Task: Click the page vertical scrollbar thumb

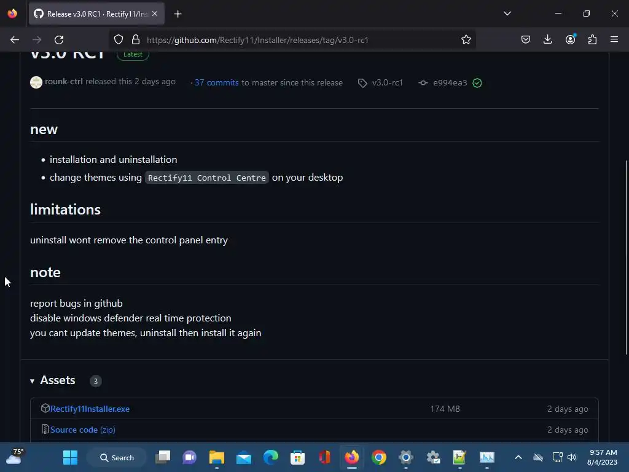Action: 626,258
